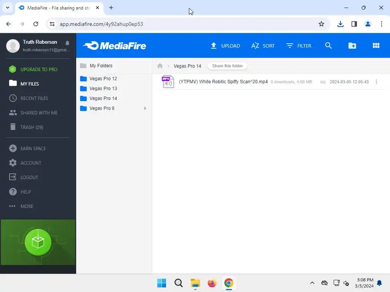Open Help
The width and height of the screenshot is (390, 292).
[x=20, y=192]
